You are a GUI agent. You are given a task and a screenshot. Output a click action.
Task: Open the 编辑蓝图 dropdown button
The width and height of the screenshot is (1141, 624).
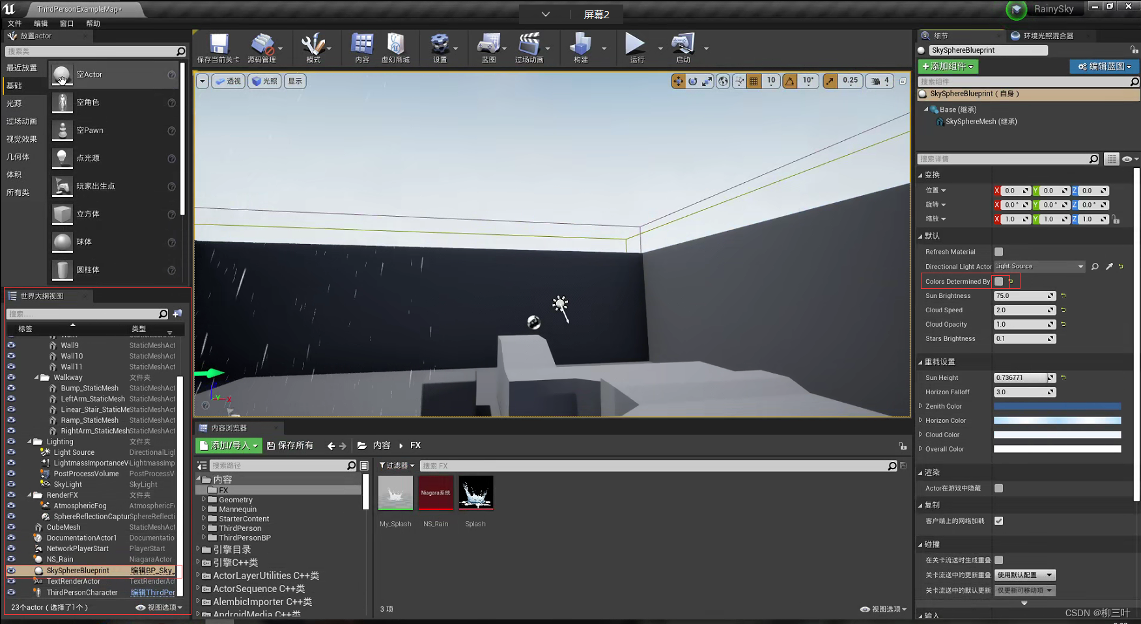pos(1105,66)
